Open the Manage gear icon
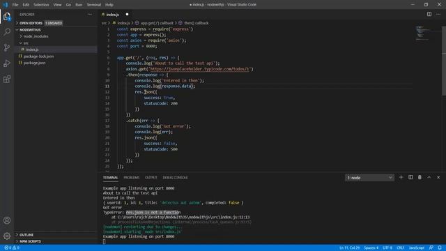 pyautogui.click(x=7, y=236)
